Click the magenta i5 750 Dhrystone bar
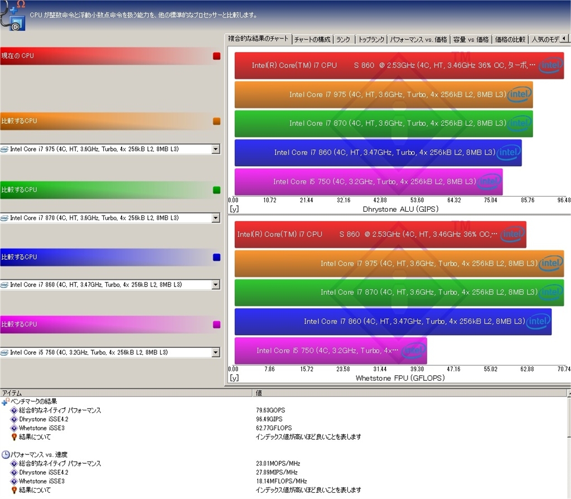This screenshot has width=571, height=499. point(369,182)
